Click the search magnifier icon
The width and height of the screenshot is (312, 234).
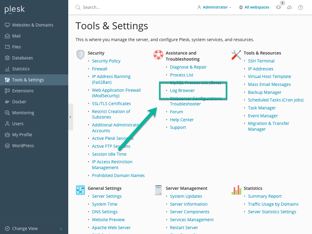coord(78,7)
